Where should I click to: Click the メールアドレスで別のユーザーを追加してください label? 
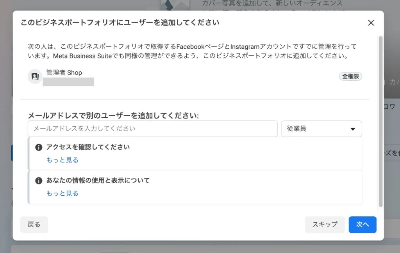click(113, 116)
